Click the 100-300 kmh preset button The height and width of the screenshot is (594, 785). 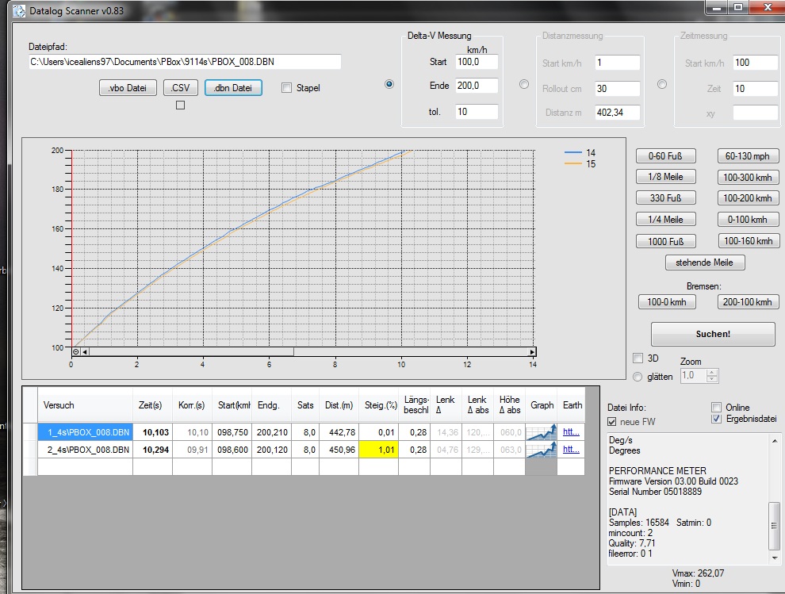point(748,178)
